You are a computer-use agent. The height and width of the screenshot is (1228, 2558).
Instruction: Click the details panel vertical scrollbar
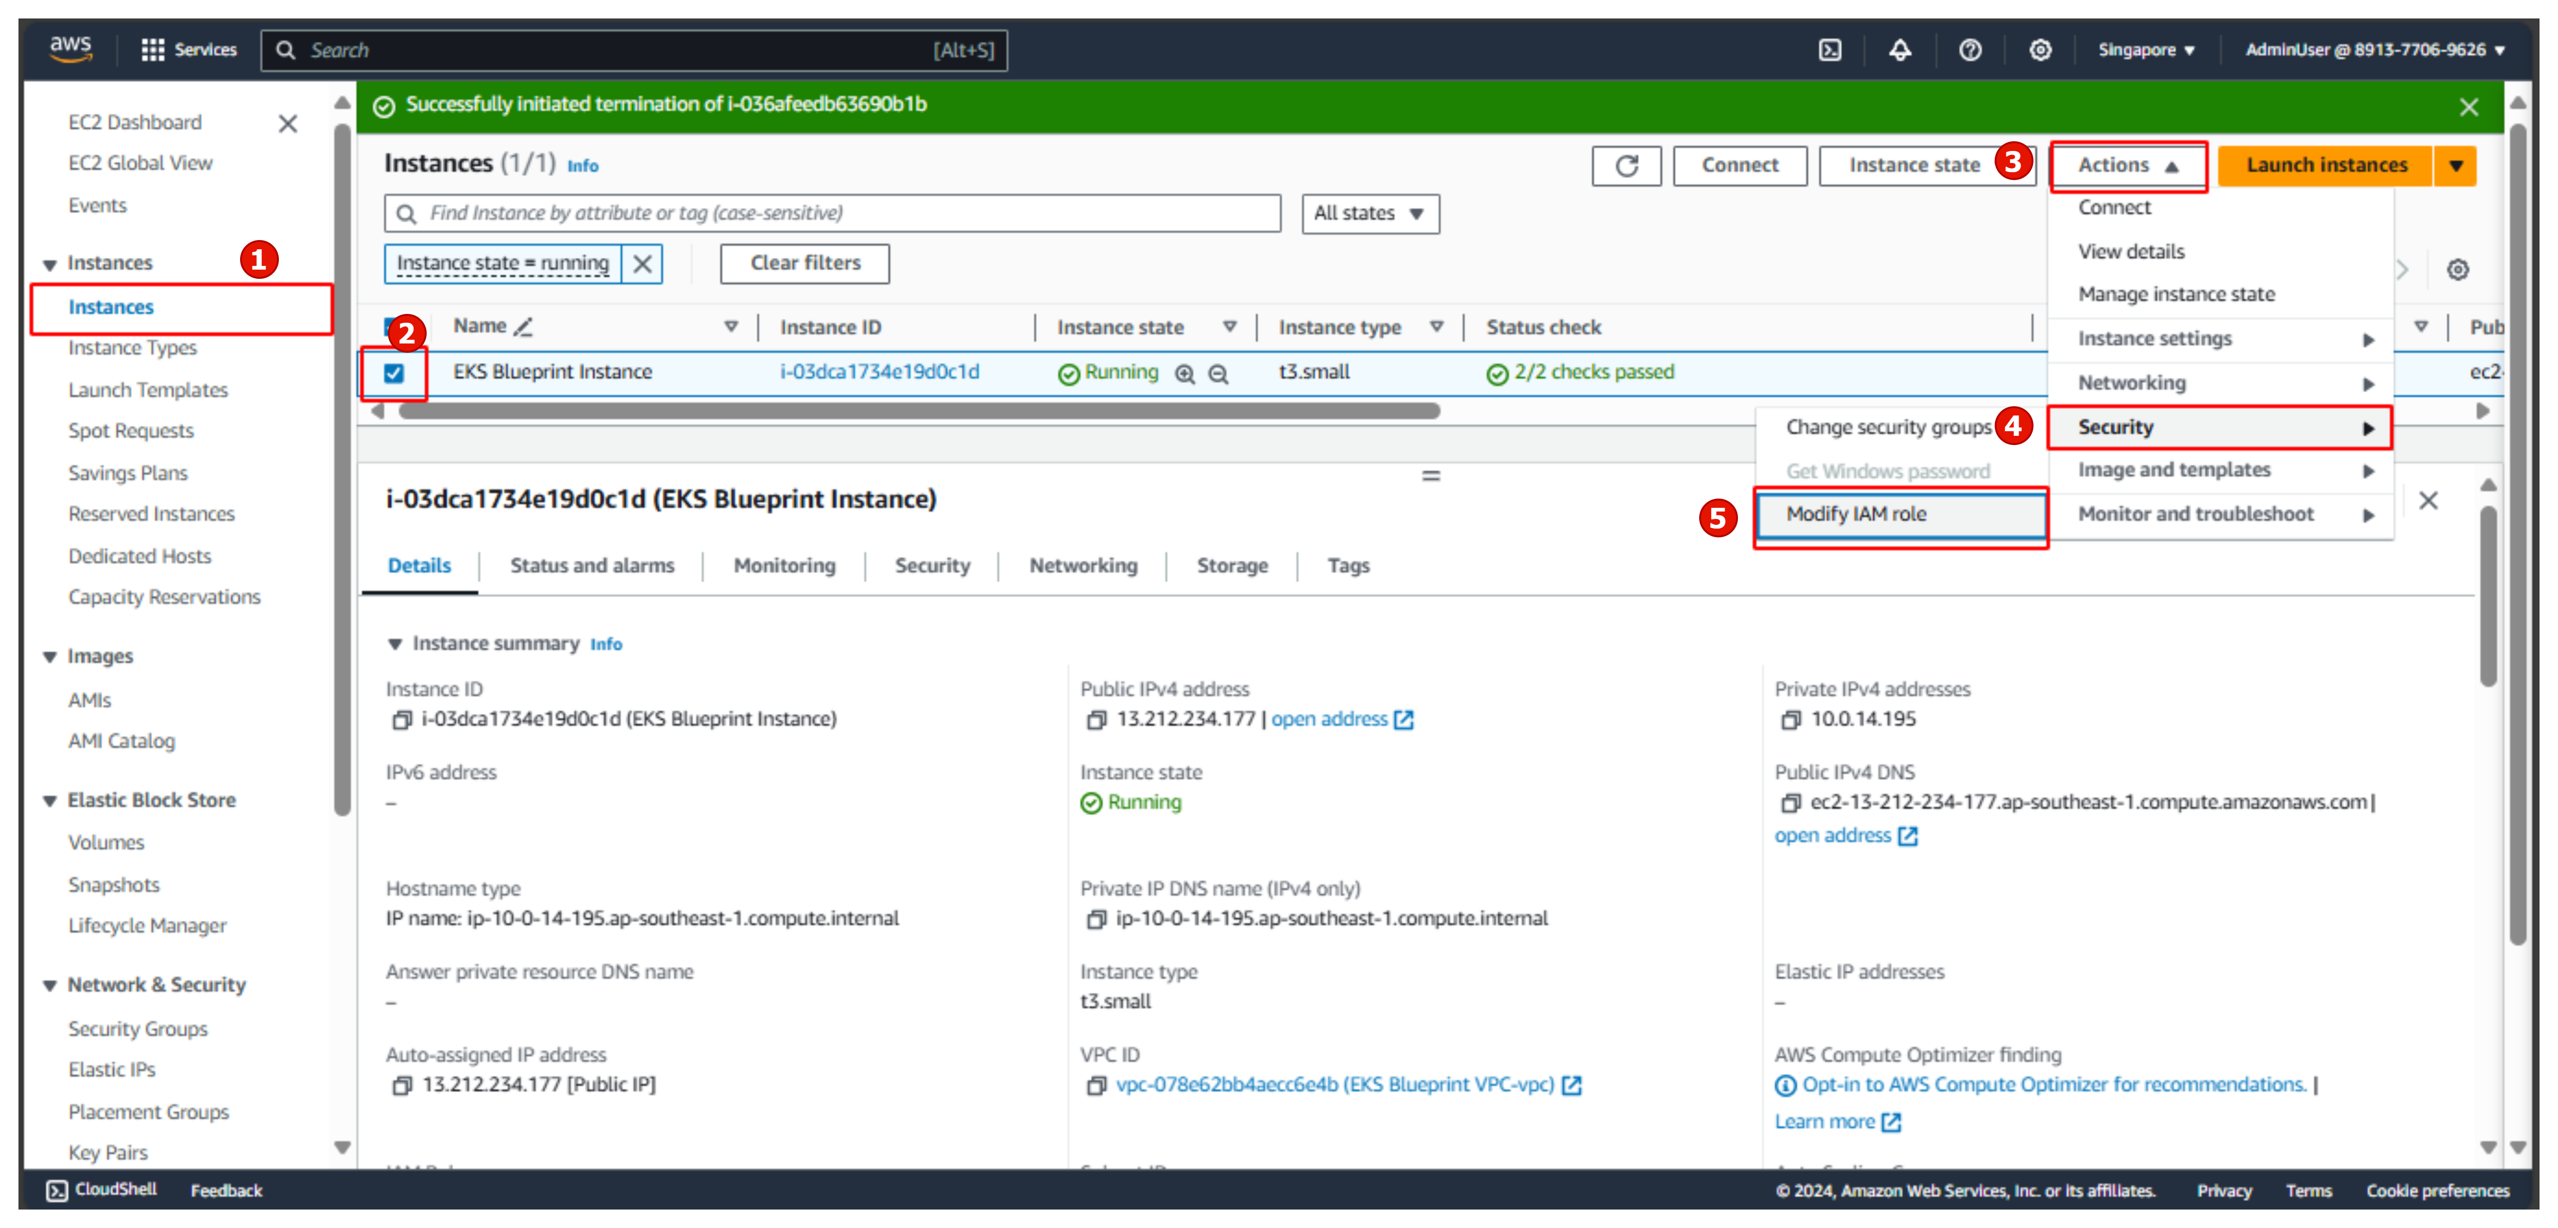click(2487, 596)
